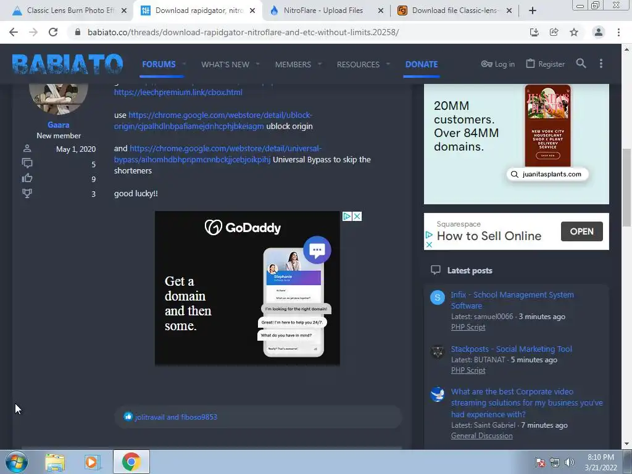Image resolution: width=632 pixels, height=474 pixels.
Task: Click samuel0066's S avatar in Latest posts
Action: tap(438, 297)
